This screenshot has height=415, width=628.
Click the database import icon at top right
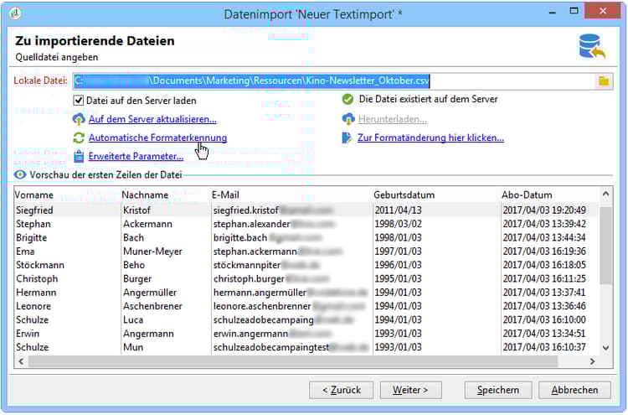[591, 46]
